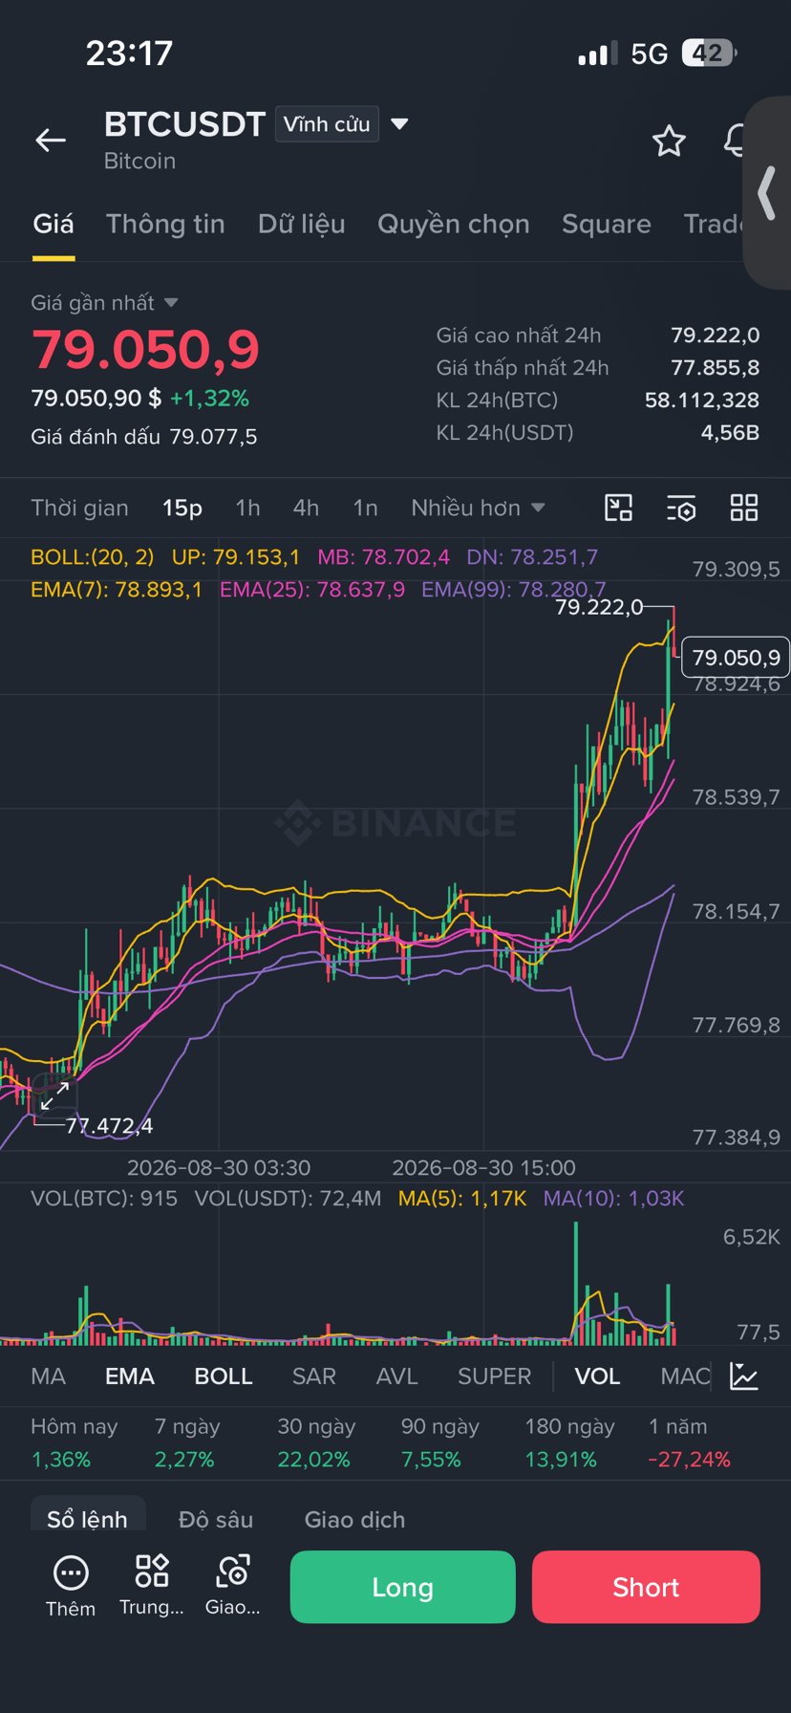The height and width of the screenshot is (1713, 791).
Task: Toggle the SAR indicator
Action: (313, 1376)
